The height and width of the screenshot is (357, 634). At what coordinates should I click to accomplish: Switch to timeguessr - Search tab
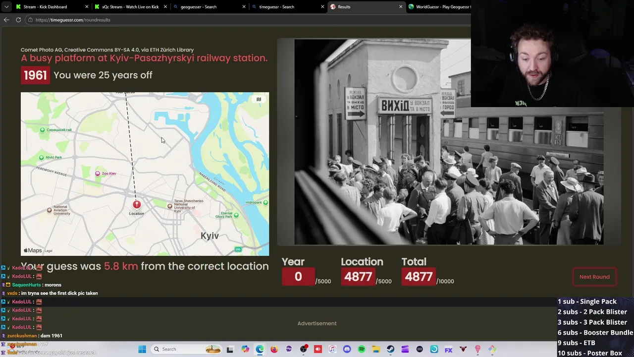(x=276, y=7)
